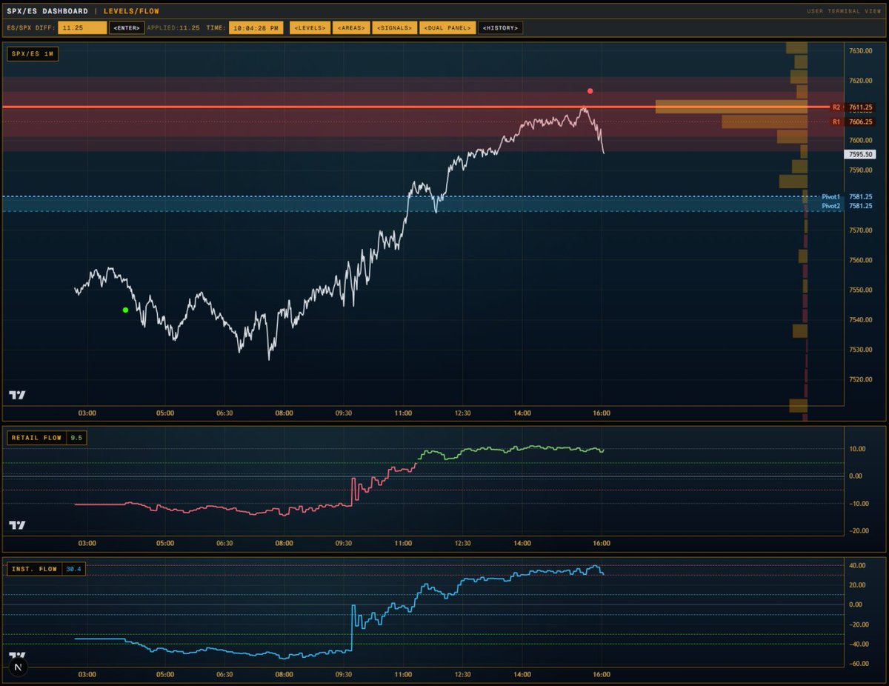
Task: Click the R1 level label
Action: [x=836, y=121]
